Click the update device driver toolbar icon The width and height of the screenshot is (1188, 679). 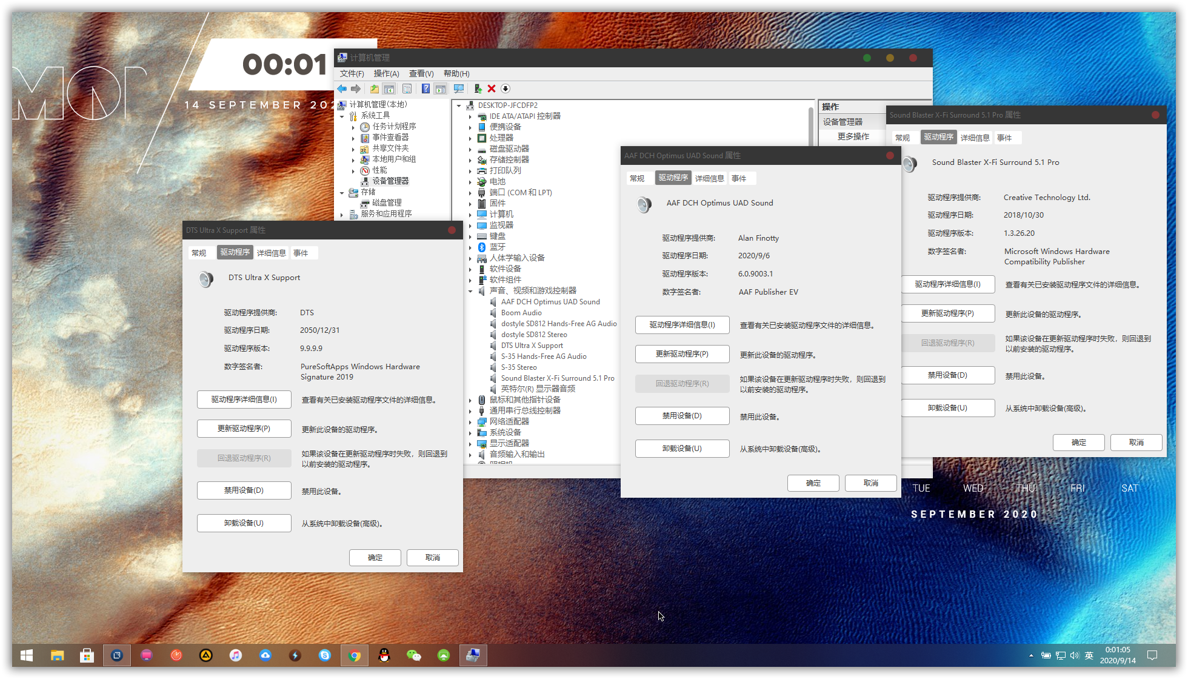[478, 89]
